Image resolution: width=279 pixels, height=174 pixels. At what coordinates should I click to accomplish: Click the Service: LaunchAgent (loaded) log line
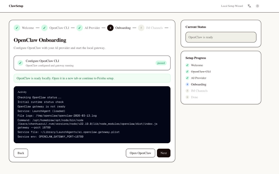point(41,111)
